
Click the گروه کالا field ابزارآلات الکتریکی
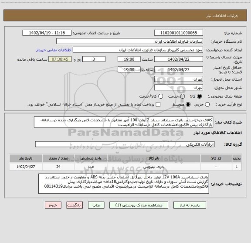(125, 144)
